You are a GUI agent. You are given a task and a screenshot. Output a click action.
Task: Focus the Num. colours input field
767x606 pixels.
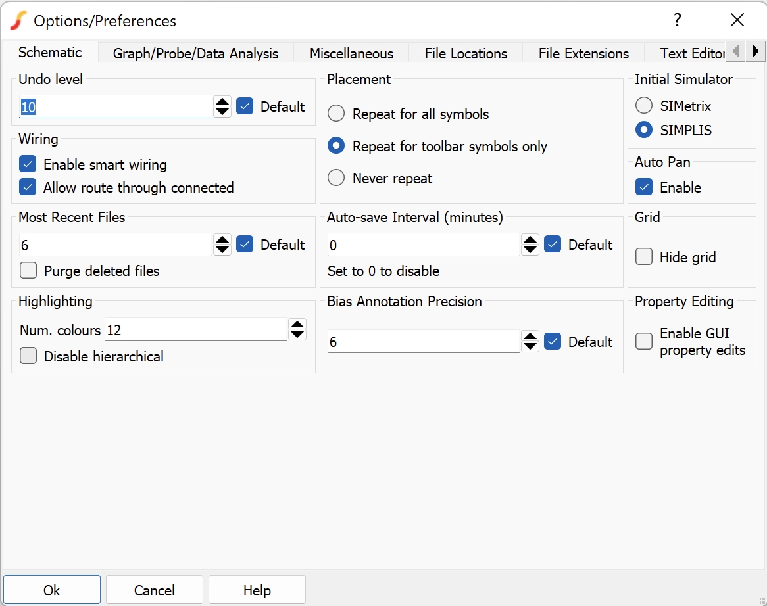coord(196,330)
